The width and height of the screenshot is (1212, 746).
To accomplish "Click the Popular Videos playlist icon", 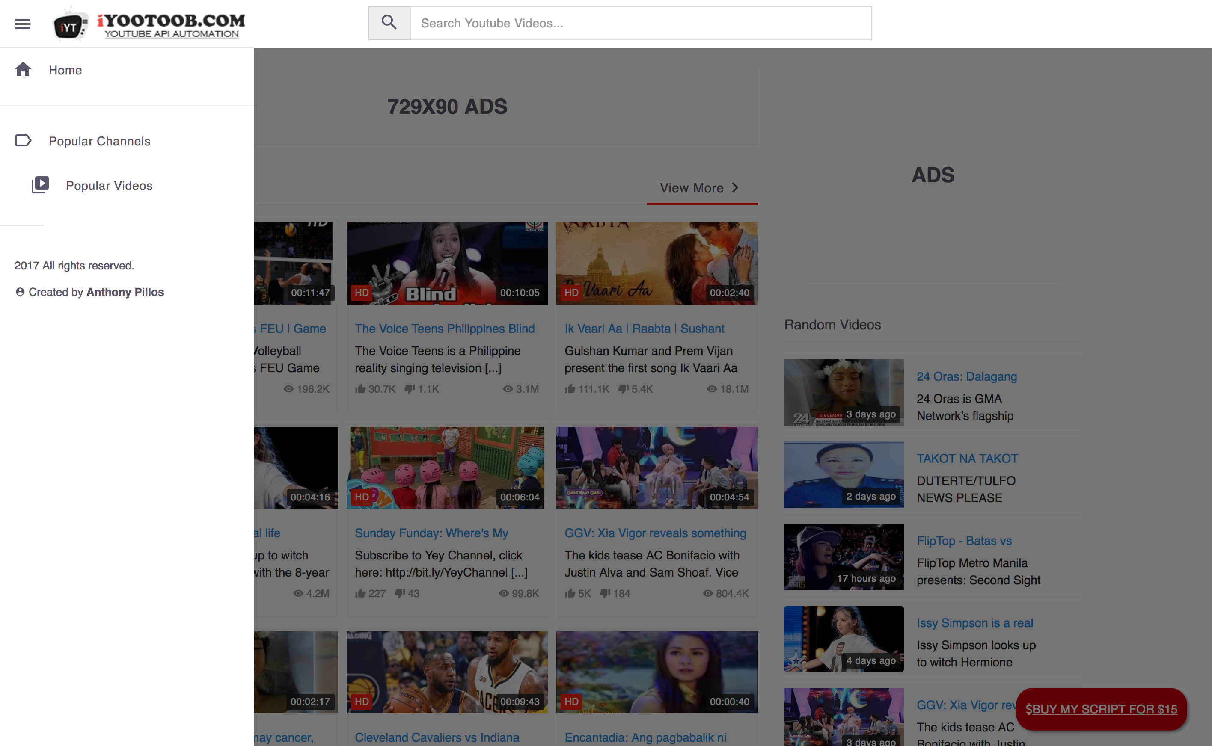I will 40,185.
